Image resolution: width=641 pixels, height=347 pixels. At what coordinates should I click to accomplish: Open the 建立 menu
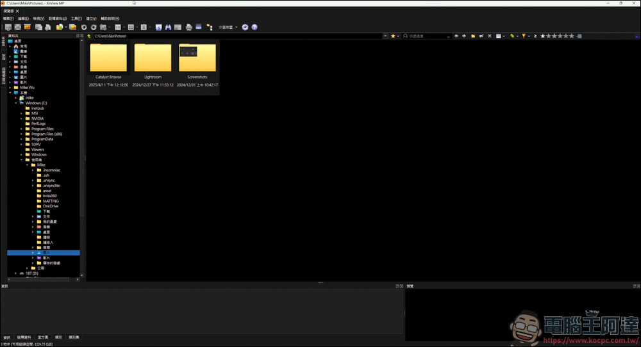click(91, 19)
